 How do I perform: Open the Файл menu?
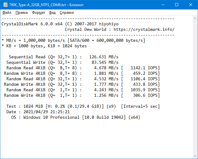pyautogui.click(x=7, y=13)
